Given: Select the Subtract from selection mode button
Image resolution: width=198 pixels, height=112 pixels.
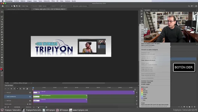Looking at the screenshot, I should tap(17, 6).
